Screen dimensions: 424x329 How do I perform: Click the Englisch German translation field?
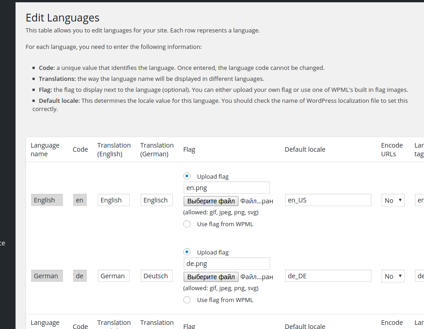tap(156, 200)
